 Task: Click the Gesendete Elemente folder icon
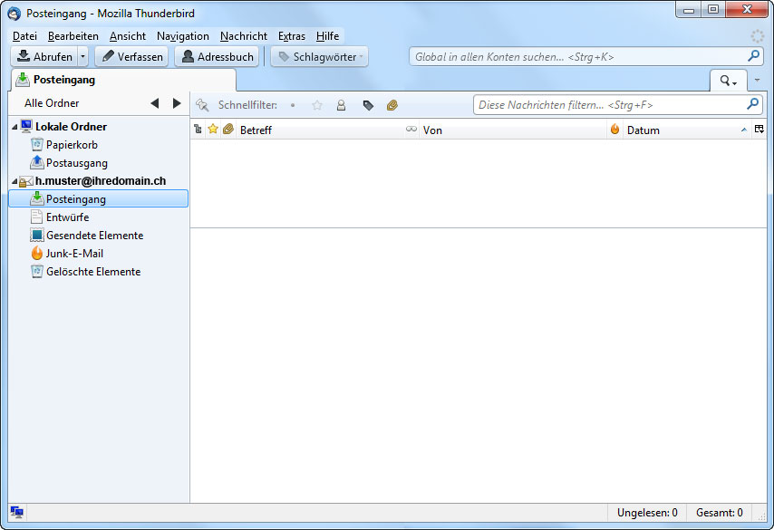click(37, 235)
